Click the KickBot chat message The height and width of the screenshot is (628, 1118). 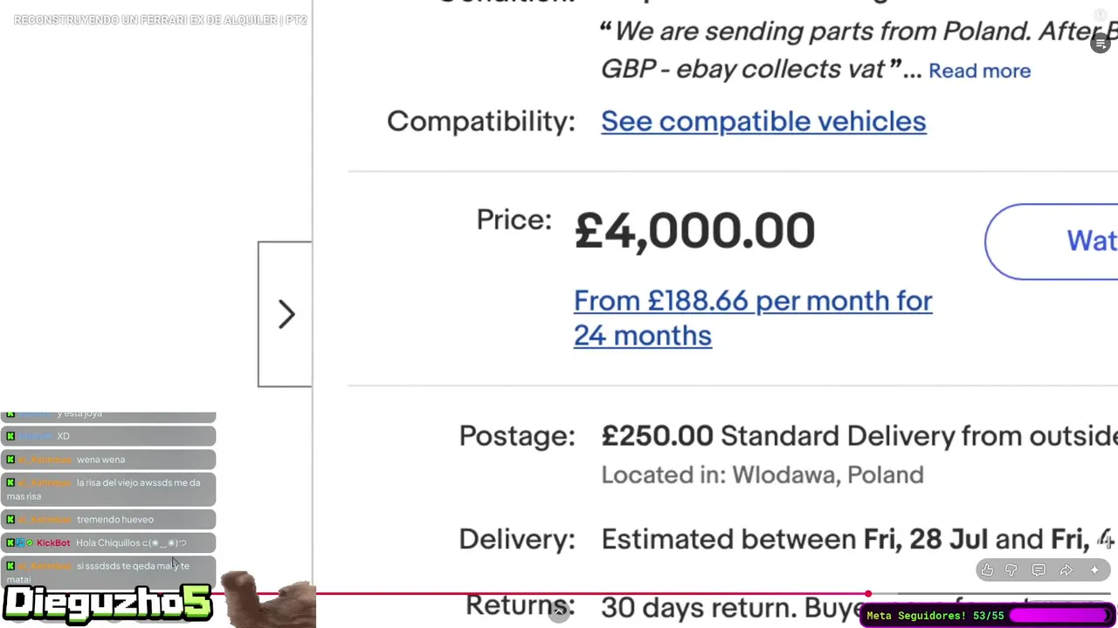(x=107, y=543)
